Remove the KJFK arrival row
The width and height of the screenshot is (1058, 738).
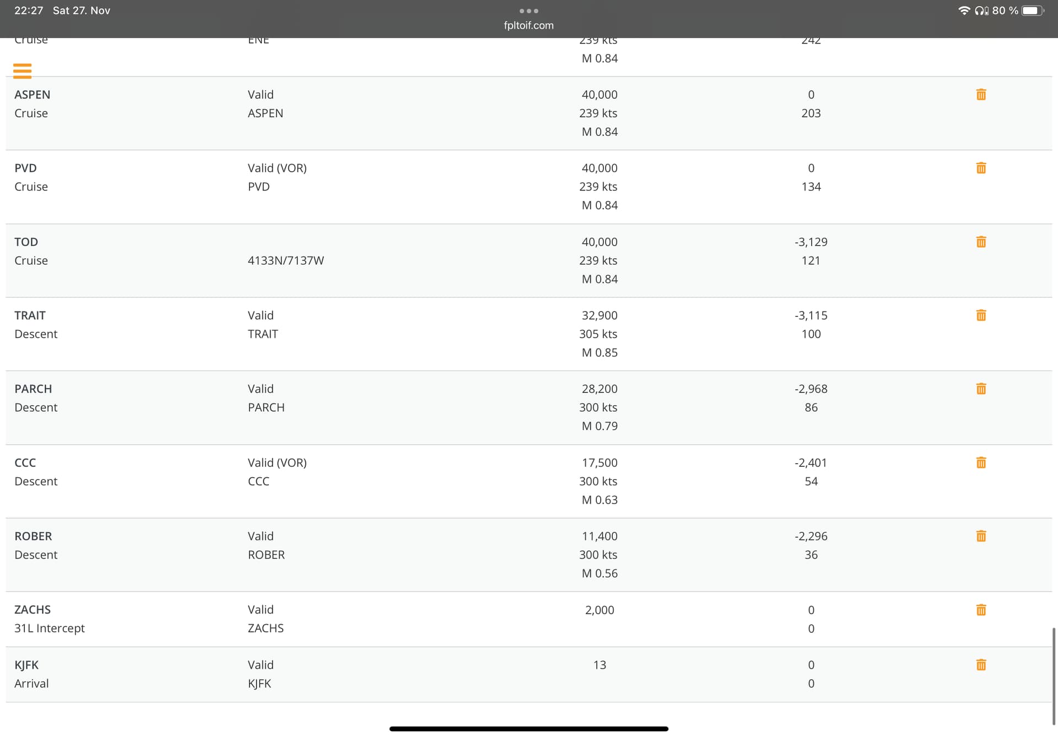[x=981, y=665]
